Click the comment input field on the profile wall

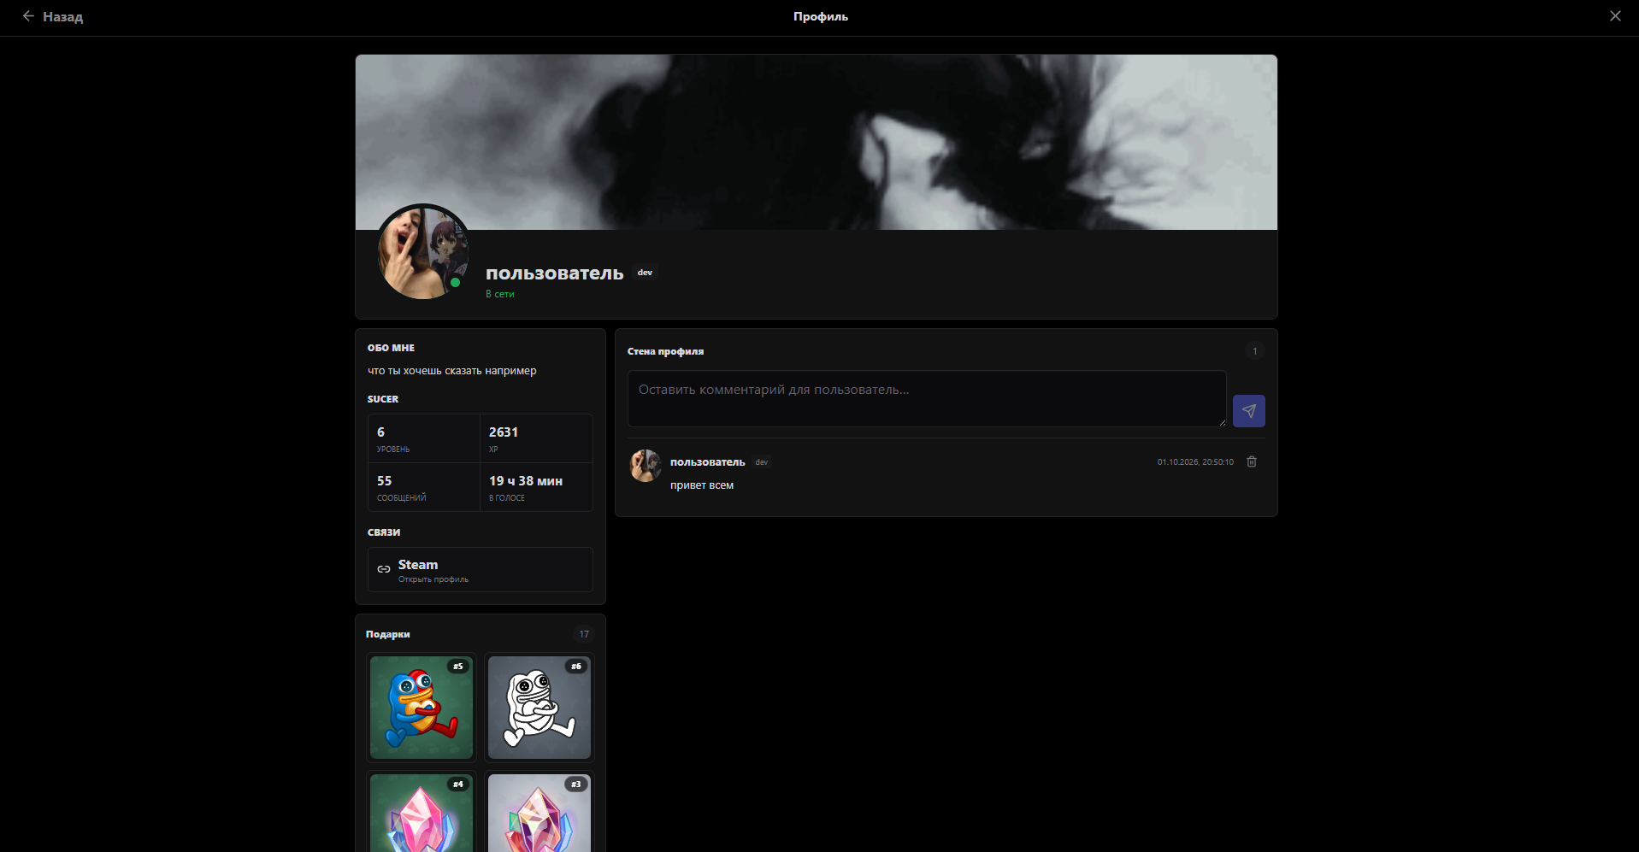pos(927,398)
